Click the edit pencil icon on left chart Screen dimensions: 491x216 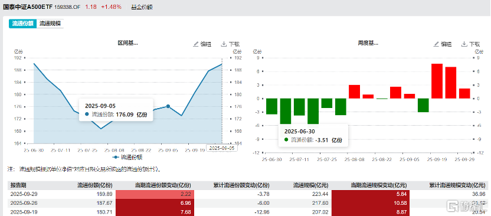[196, 44]
